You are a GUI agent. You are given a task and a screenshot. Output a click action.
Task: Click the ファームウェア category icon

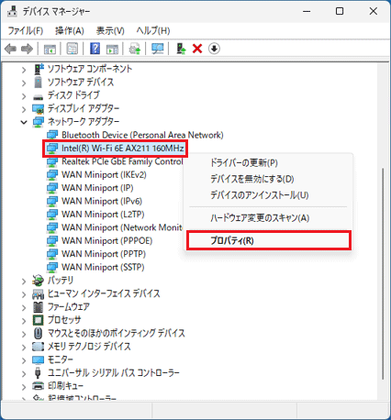(39, 307)
